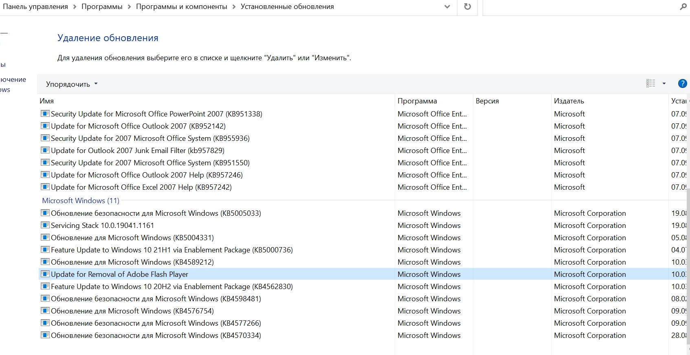The width and height of the screenshot is (690, 355).
Task: Select Обновление безопасности KB4598481 name
Action: [156, 298]
